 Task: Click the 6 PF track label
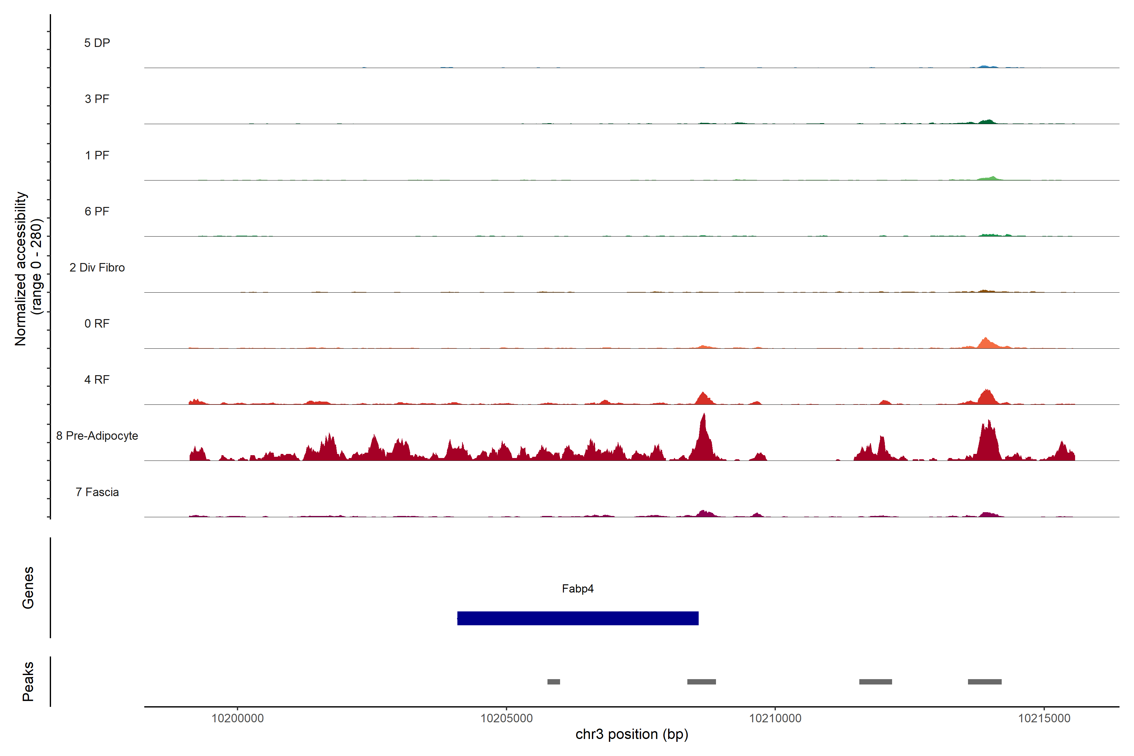(97, 211)
